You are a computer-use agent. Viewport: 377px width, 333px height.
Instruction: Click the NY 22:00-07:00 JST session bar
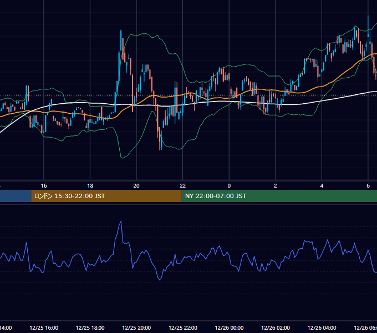[279, 196]
